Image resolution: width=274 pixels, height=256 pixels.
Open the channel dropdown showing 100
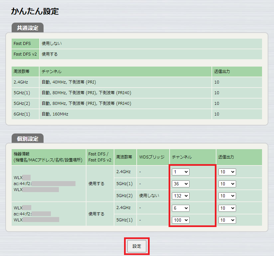tap(180, 220)
